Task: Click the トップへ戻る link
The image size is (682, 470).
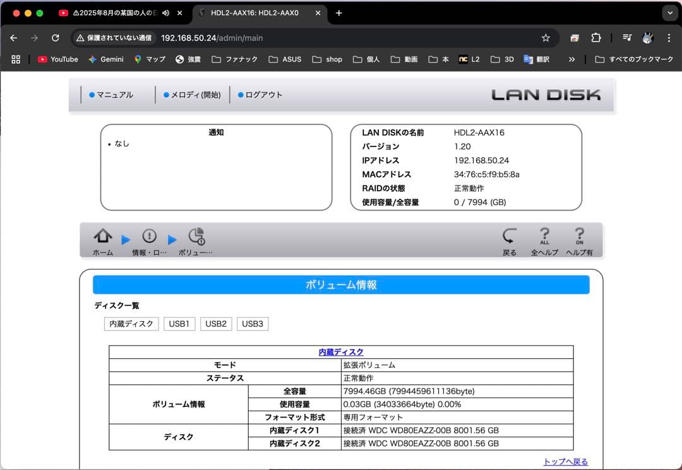Action: coord(564,462)
